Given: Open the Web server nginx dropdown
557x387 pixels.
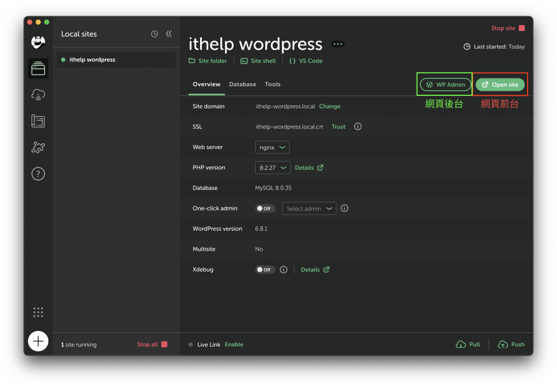Looking at the screenshot, I should [272, 147].
